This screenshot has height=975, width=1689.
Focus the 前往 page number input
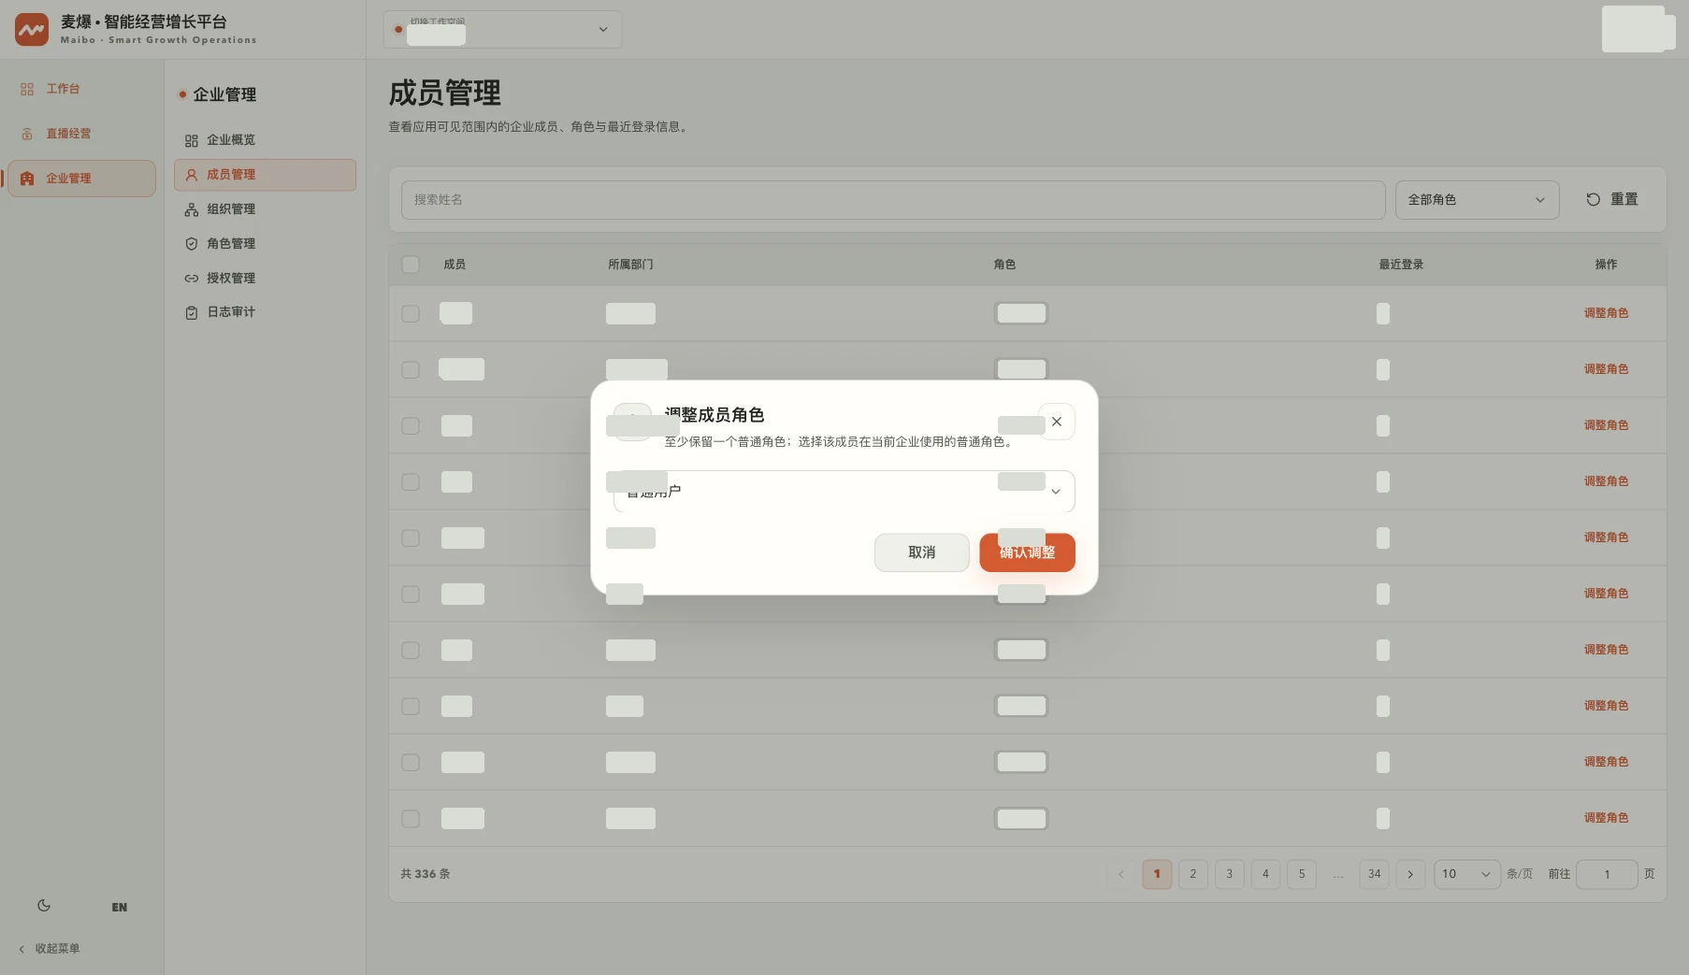pos(1607,874)
